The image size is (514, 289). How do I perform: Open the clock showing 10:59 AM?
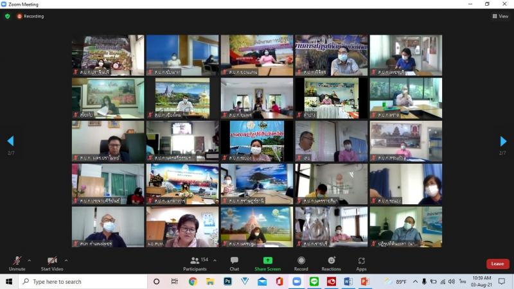point(481,281)
